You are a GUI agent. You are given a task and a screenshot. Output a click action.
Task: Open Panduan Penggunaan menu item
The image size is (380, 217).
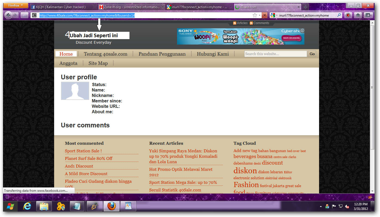click(x=162, y=54)
